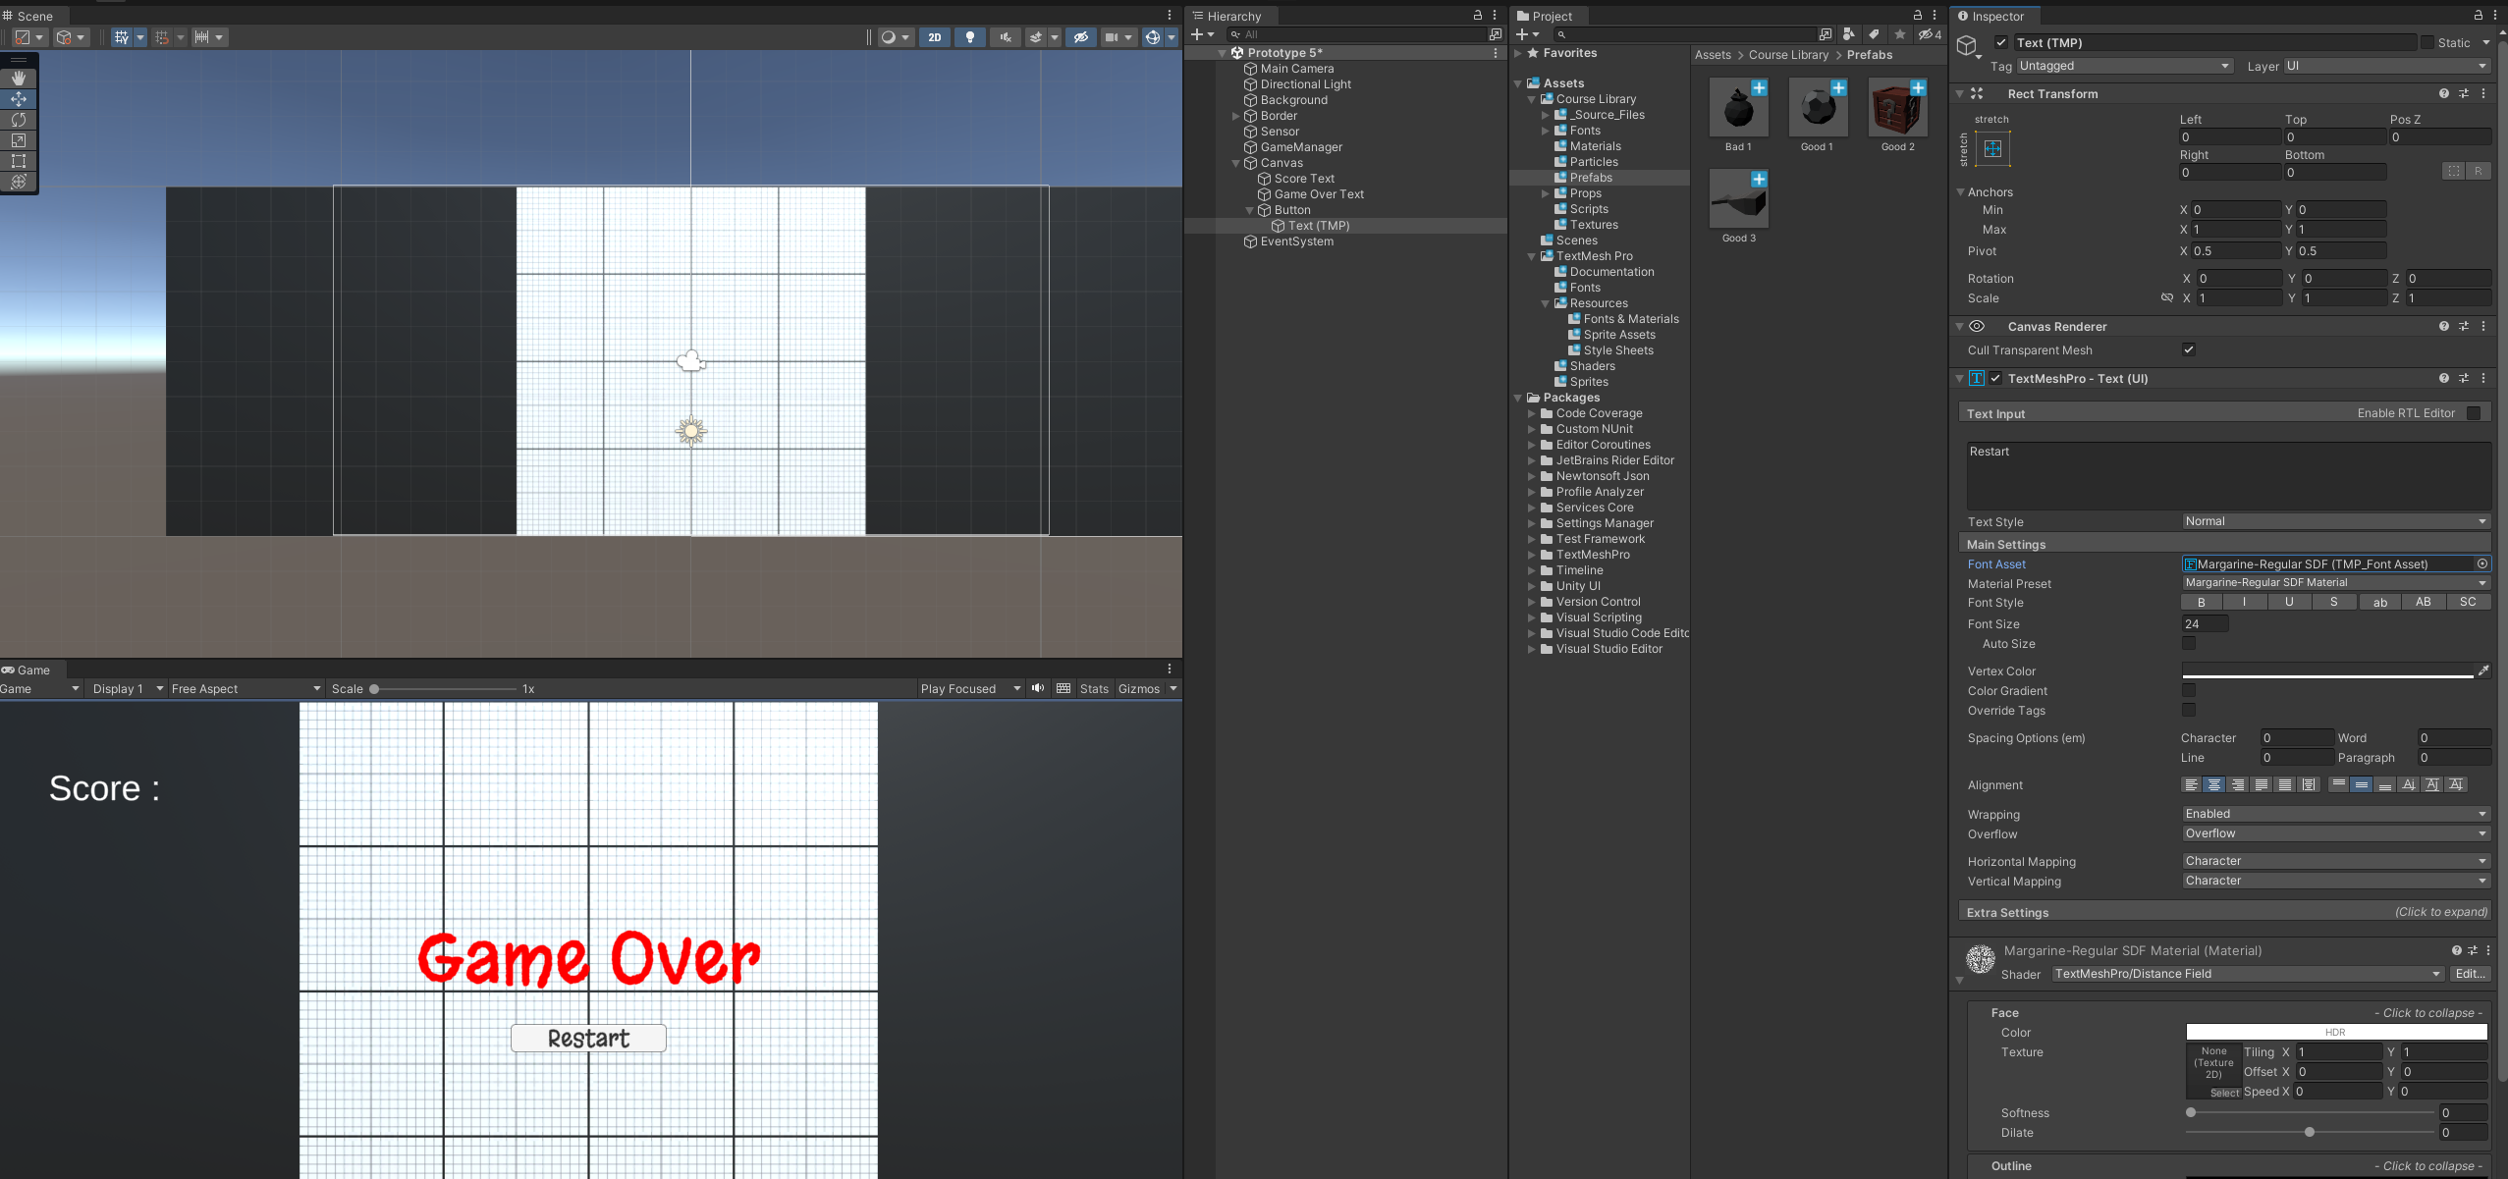Expand the Border object in Hierarchy
This screenshot has width=2508, height=1179.
tap(1236, 116)
